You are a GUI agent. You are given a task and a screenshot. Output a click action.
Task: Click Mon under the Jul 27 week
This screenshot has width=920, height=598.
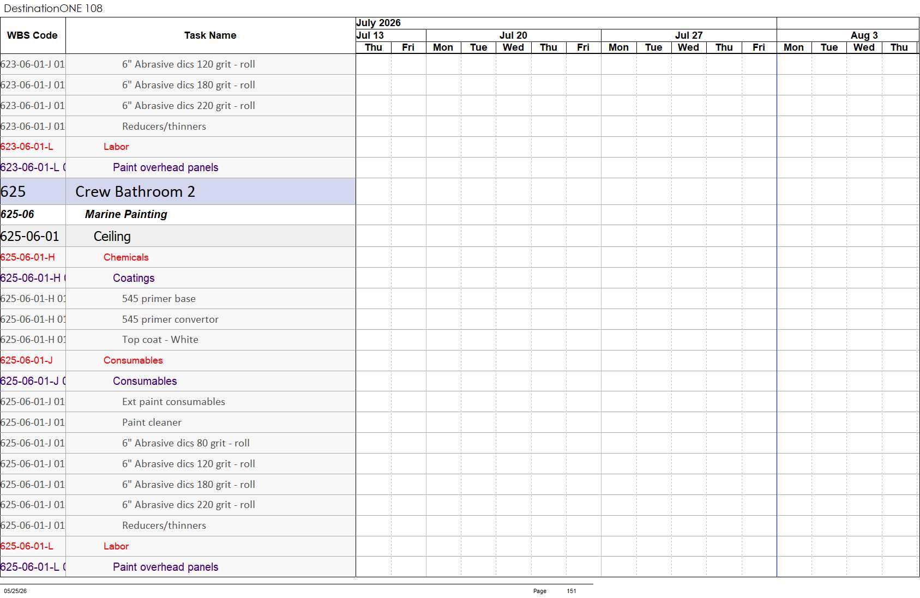618,47
